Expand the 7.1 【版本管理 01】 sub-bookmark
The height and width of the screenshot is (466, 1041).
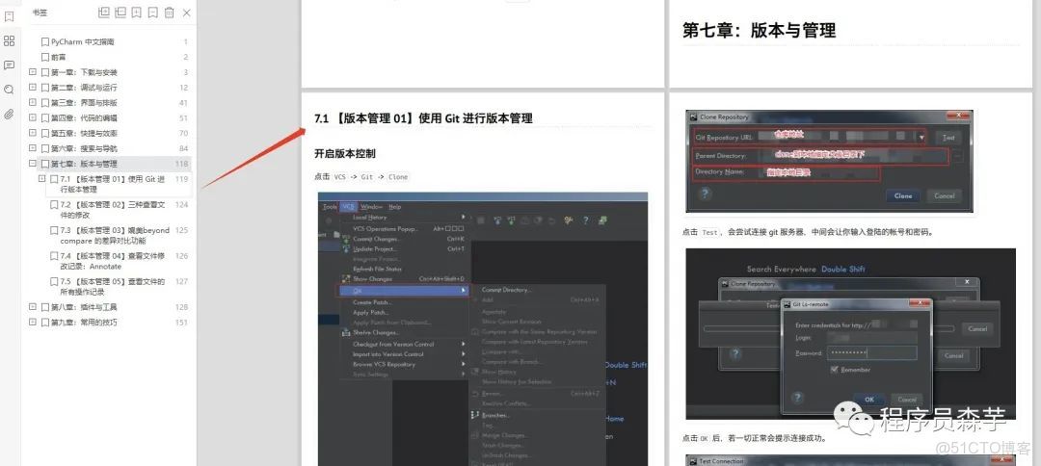coord(41,178)
